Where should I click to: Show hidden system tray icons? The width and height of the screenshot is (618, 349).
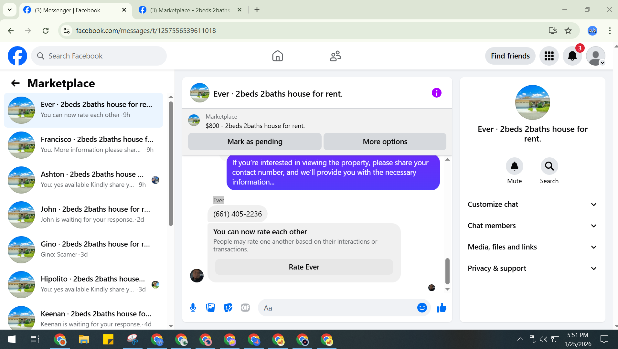tap(520, 339)
